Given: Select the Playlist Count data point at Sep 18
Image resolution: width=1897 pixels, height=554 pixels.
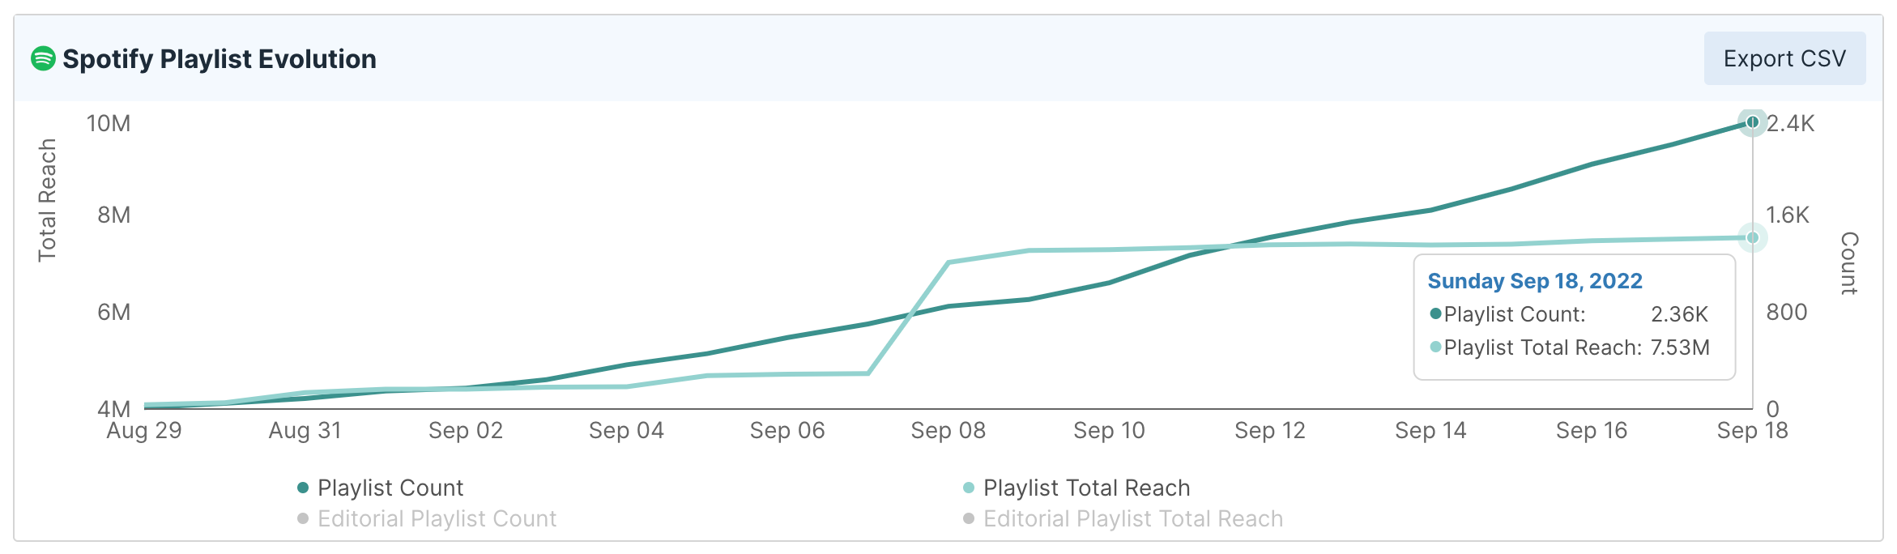Looking at the screenshot, I should [1752, 122].
